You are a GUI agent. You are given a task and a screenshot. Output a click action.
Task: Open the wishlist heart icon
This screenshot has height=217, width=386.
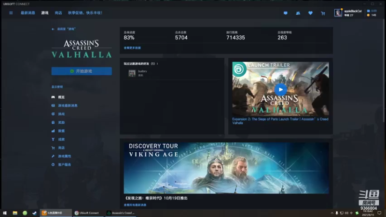310,13
